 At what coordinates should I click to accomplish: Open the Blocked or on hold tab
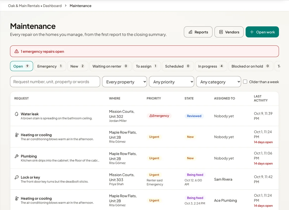(251, 66)
